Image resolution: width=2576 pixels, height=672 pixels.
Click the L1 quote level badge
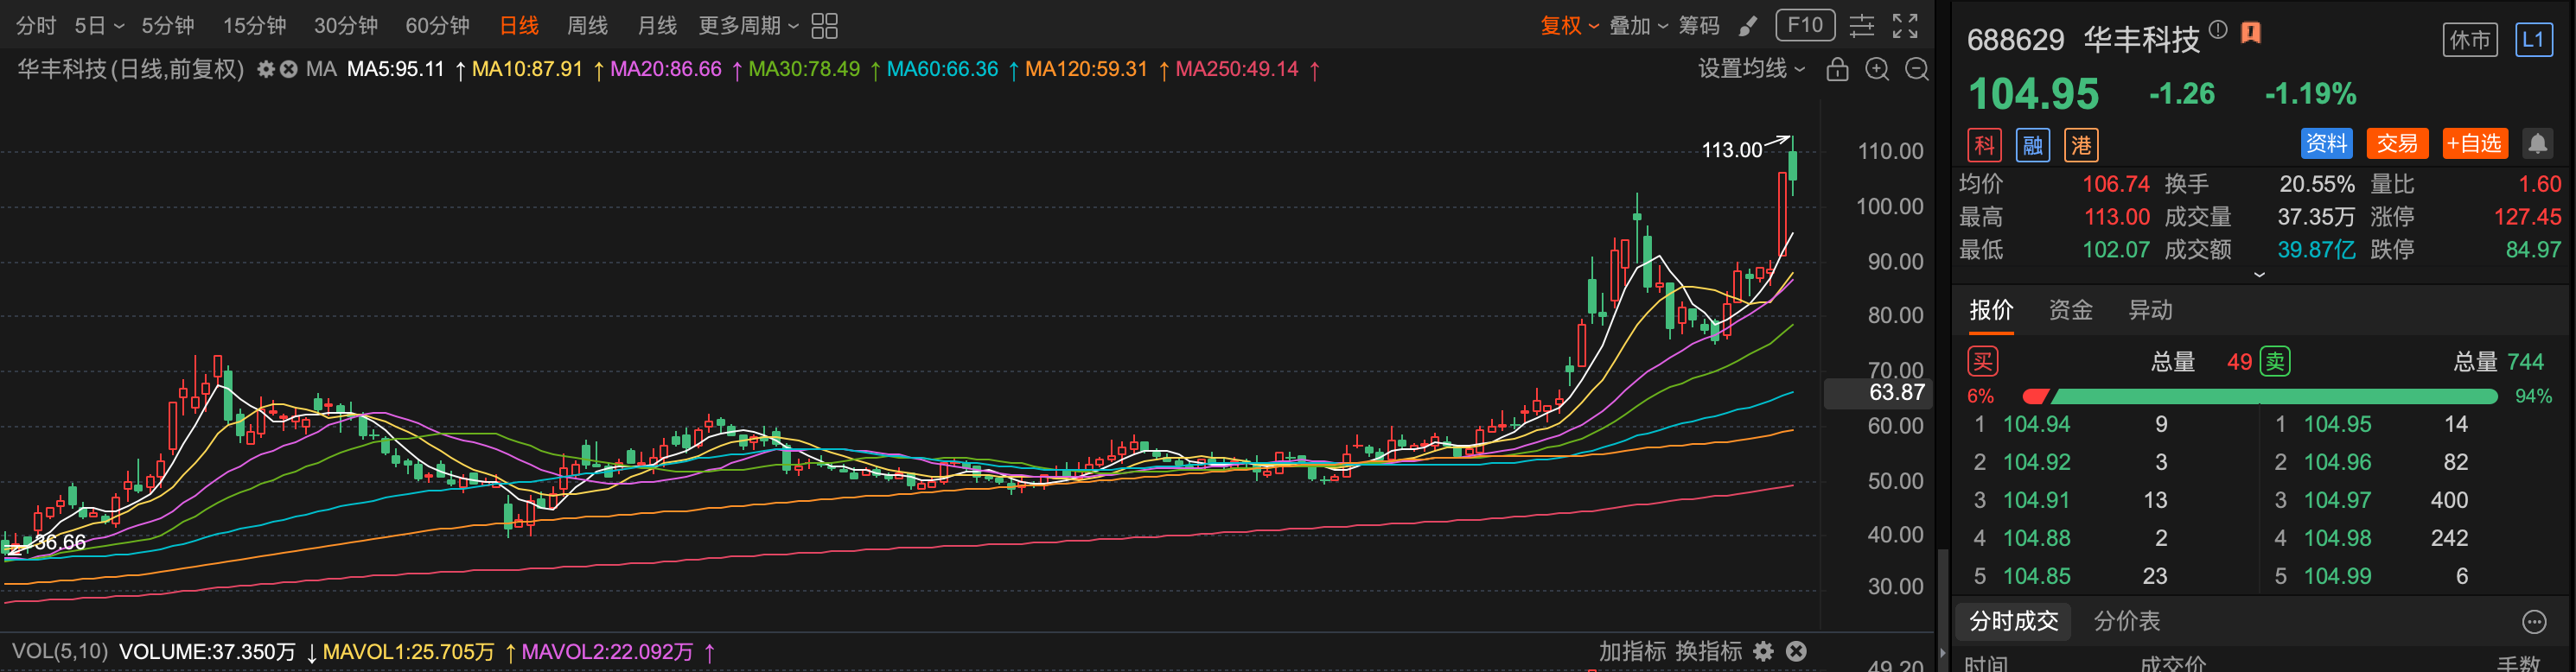2533,40
